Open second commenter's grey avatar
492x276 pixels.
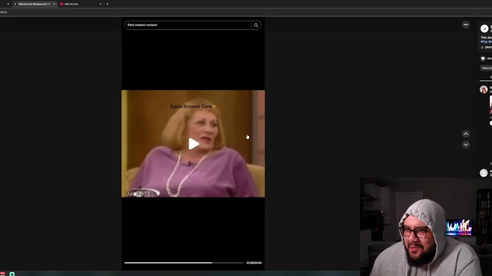484,173
